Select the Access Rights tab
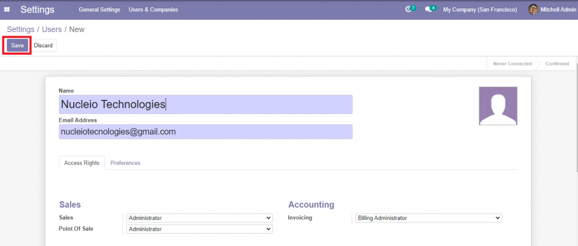This screenshot has width=578, height=246. click(82, 162)
